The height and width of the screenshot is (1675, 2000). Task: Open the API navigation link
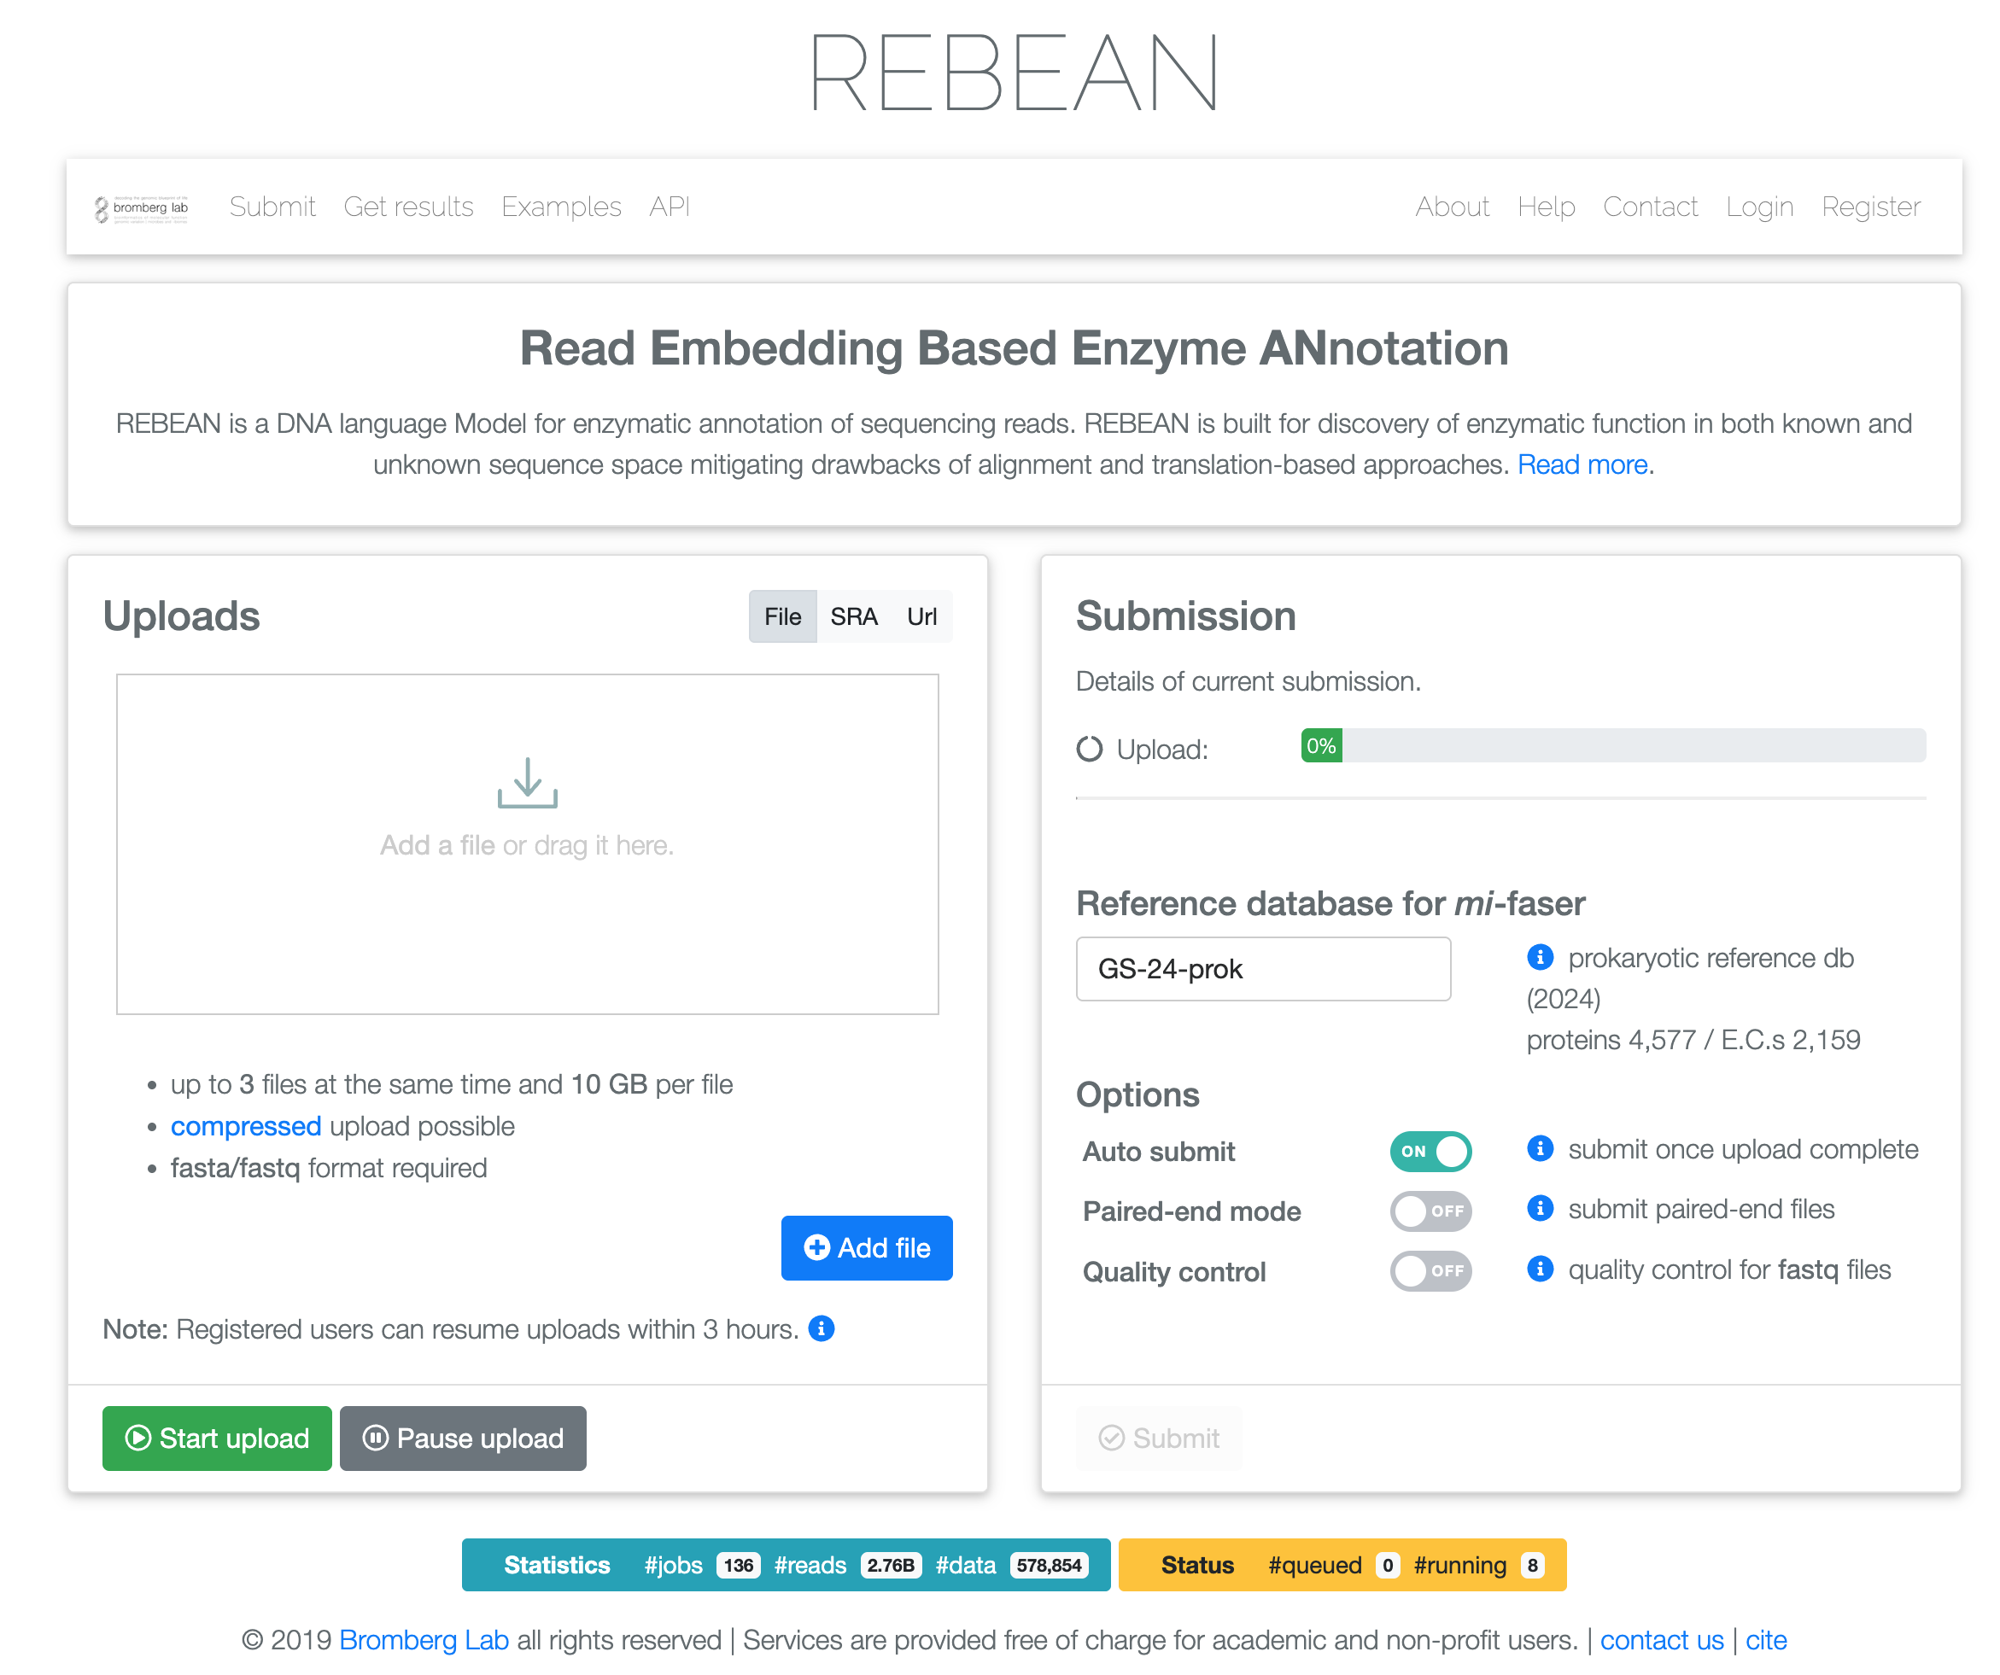click(x=670, y=207)
